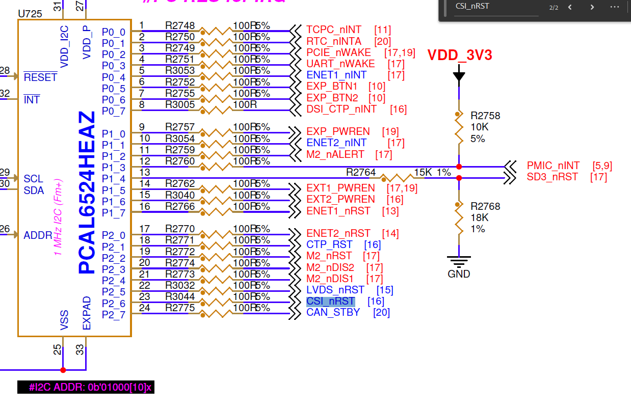Image resolution: width=631 pixels, height=410 pixels.
Task: Click PMIC_nINT net label
Action: (x=553, y=166)
